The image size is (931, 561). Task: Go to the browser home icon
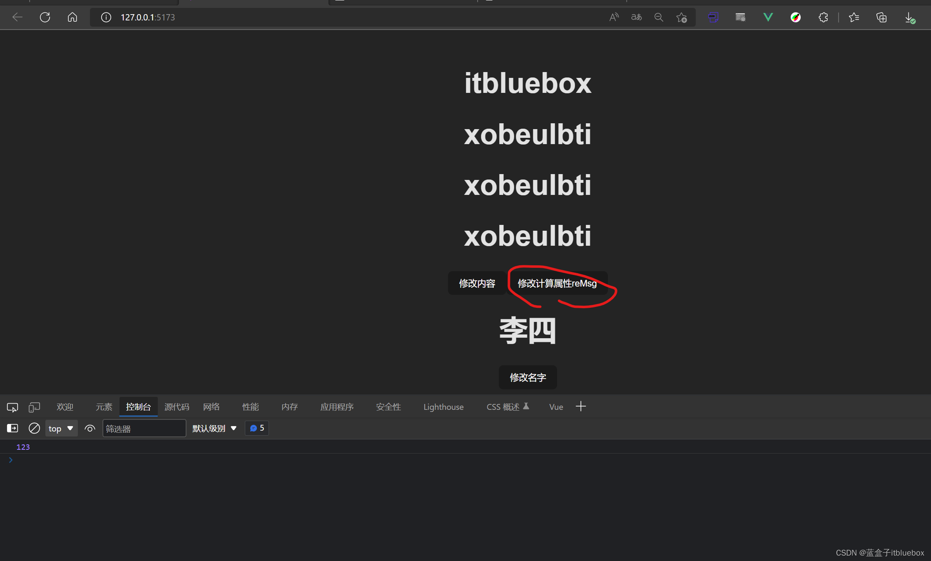(x=72, y=17)
